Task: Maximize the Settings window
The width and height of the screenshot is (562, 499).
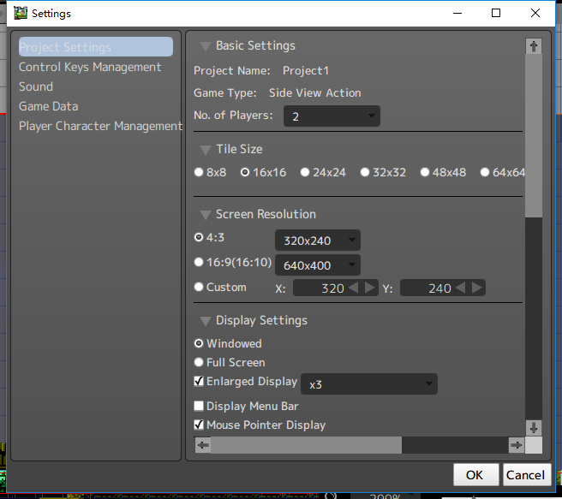Action: [496, 13]
